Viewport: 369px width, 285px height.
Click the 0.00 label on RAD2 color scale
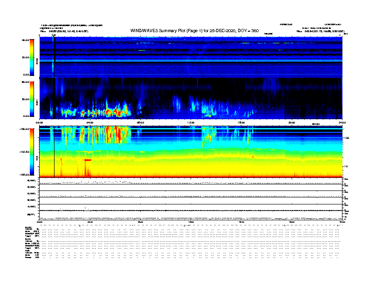click(26, 75)
